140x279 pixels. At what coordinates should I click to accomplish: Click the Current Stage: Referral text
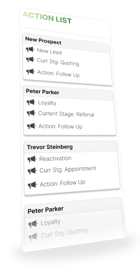click(x=66, y=114)
